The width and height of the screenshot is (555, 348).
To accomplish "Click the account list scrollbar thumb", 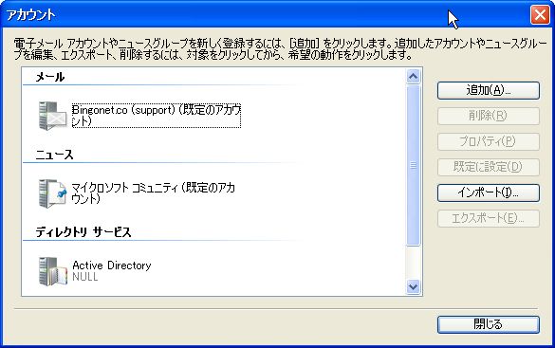I will pos(413,165).
